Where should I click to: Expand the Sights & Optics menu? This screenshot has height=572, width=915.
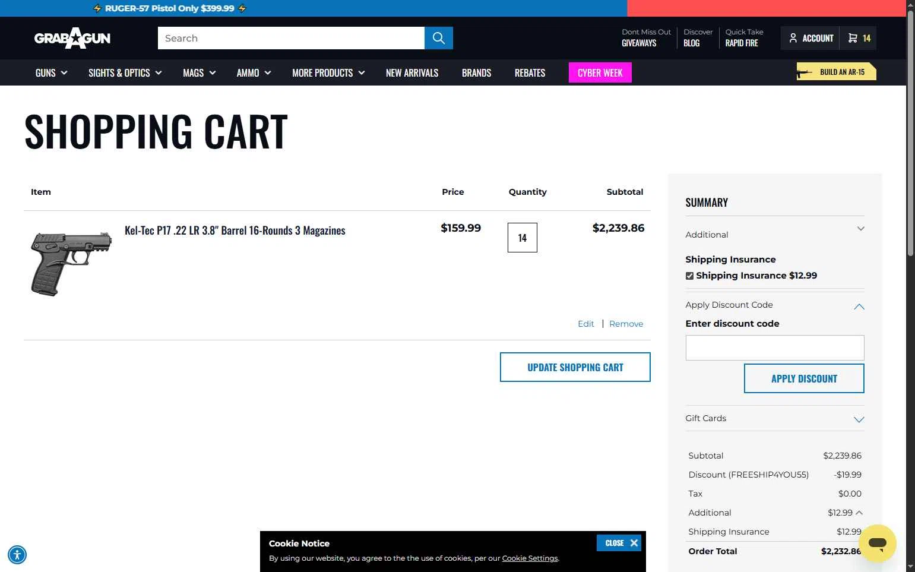coord(125,72)
